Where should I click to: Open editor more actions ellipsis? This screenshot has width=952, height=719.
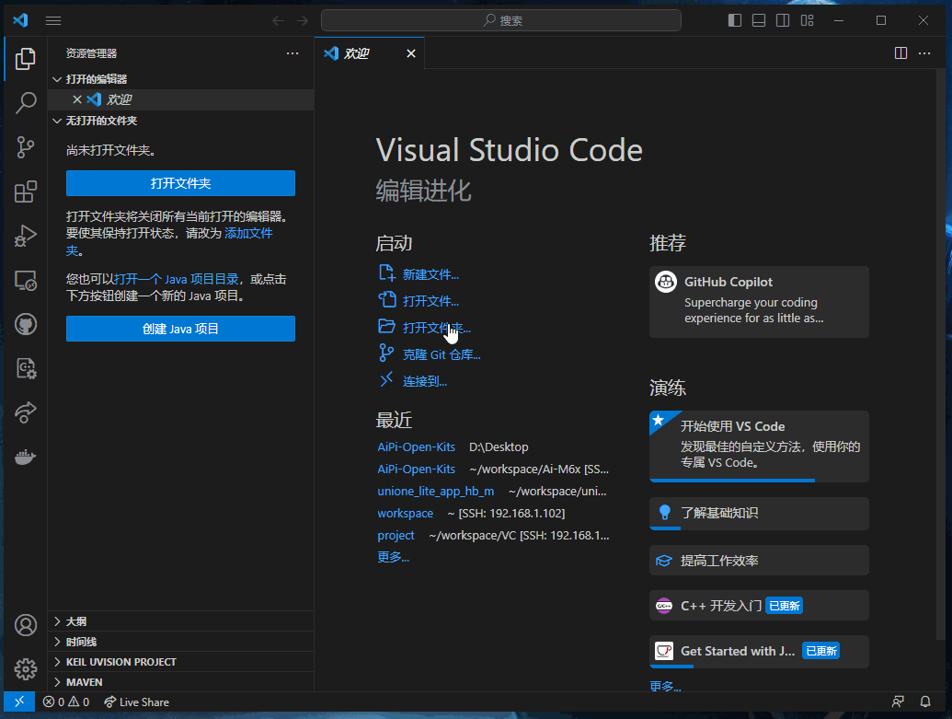[924, 53]
